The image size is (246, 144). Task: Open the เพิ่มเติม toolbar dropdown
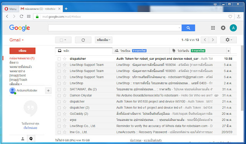coord(103,40)
